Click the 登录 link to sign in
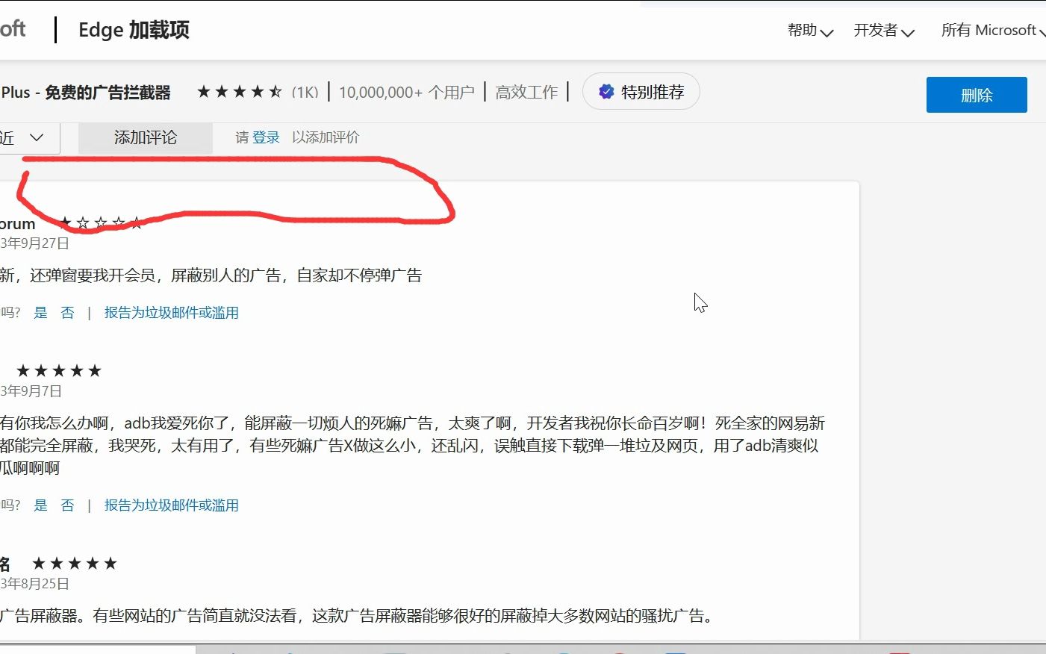Screen dimensions: 1046x654 point(266,137)
